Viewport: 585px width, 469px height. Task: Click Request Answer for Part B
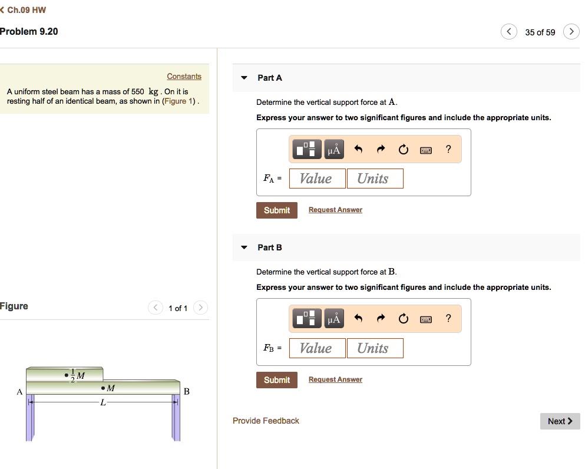coord(335,379)
